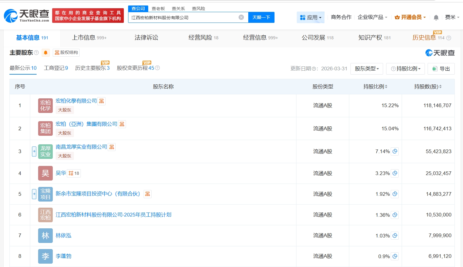This screenshot has height=267, width=463.
Task: Switch to the 法律诉讼 tab
Action: point(146,38)
